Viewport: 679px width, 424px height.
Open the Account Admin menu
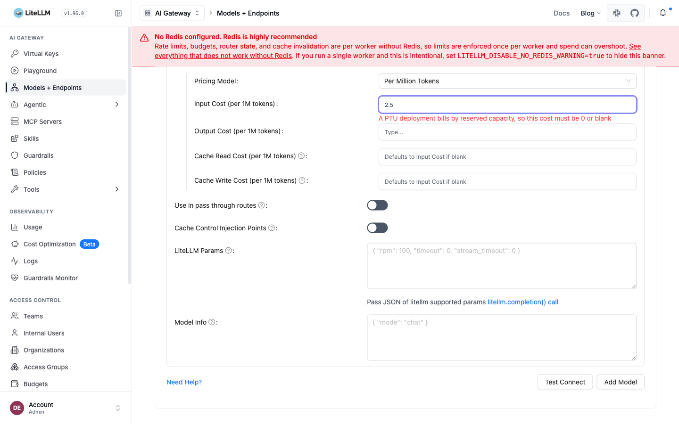coord(66,408)
